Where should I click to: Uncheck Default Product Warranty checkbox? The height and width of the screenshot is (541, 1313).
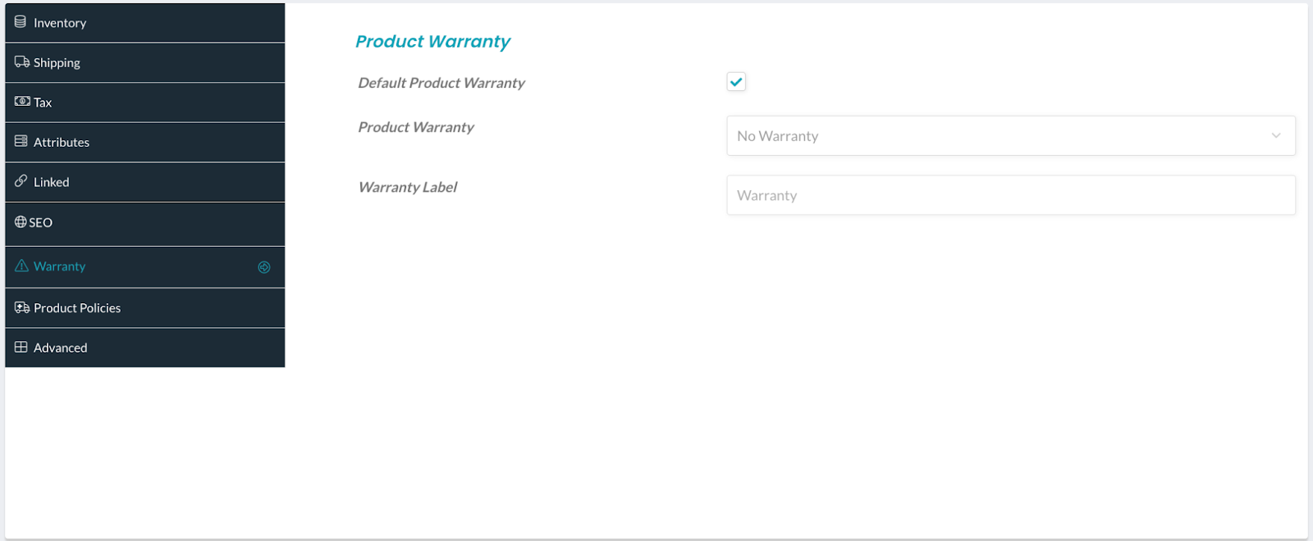click(736, 81)
